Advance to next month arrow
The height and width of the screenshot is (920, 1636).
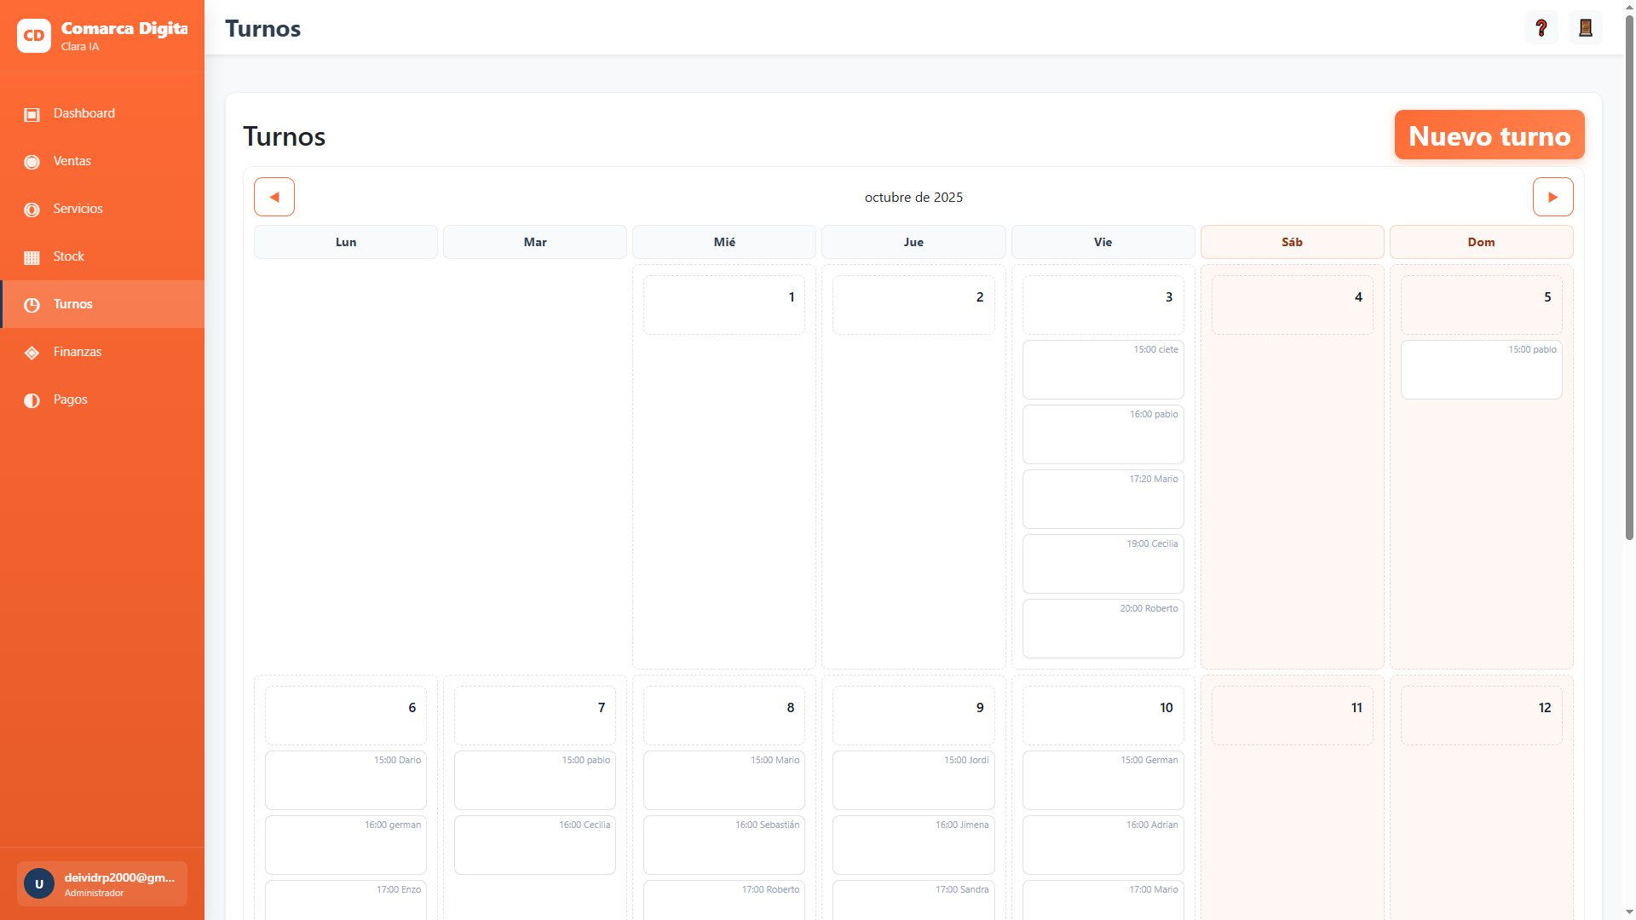[x=1552, y=197]
